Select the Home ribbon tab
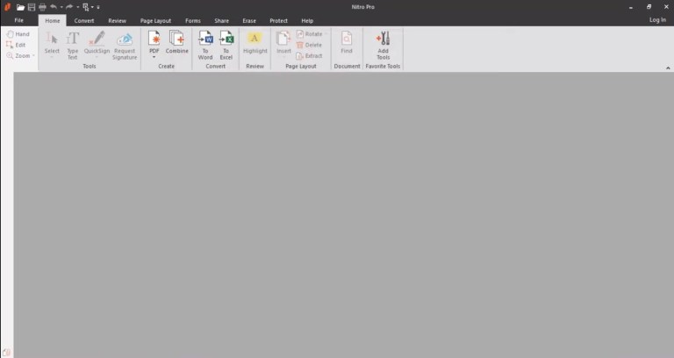The image size is (674, 358). point(53,21)
